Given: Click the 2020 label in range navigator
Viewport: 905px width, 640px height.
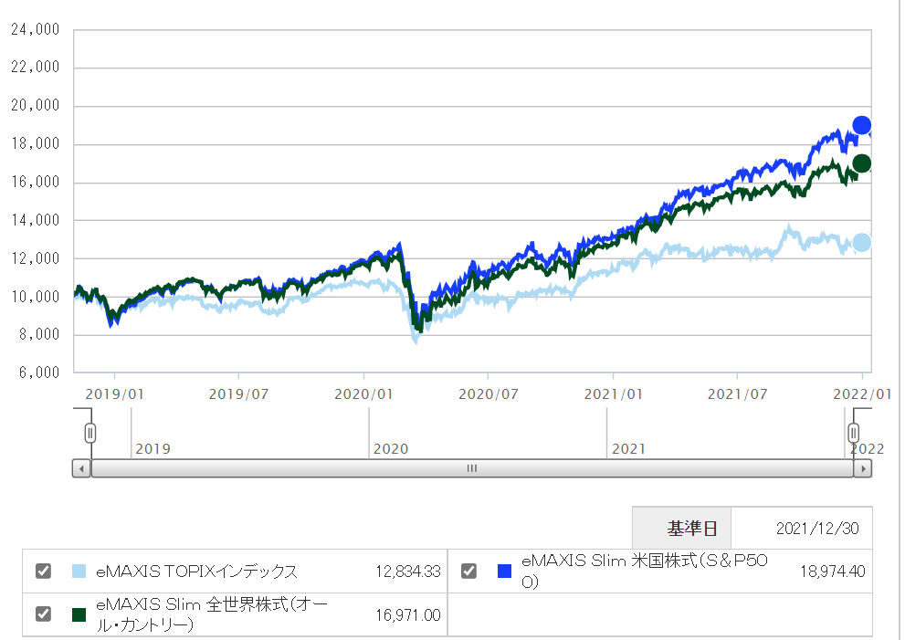Looking at the screenshot, I should [x=391, y=449].
